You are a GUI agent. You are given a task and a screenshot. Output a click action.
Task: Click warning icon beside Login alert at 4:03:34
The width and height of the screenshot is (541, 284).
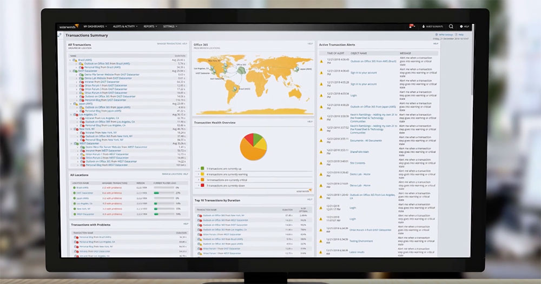321,95
